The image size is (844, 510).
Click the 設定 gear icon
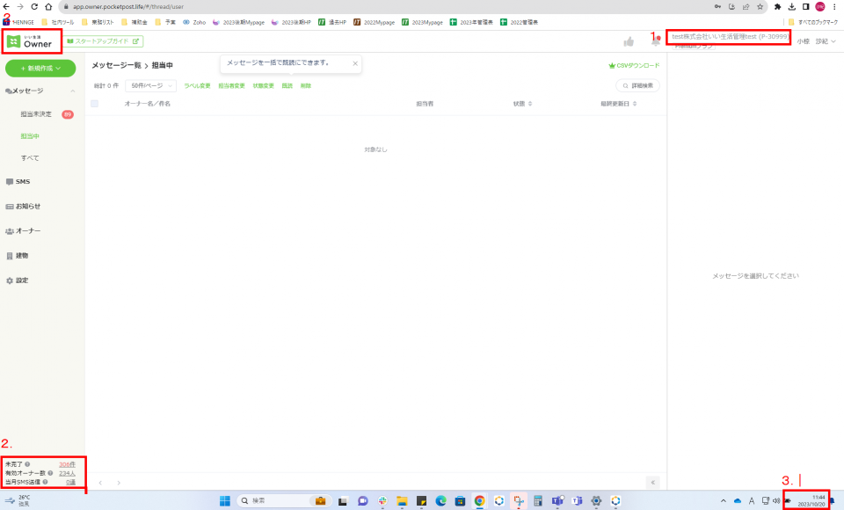pyautogui.click(x=9, y=280)
